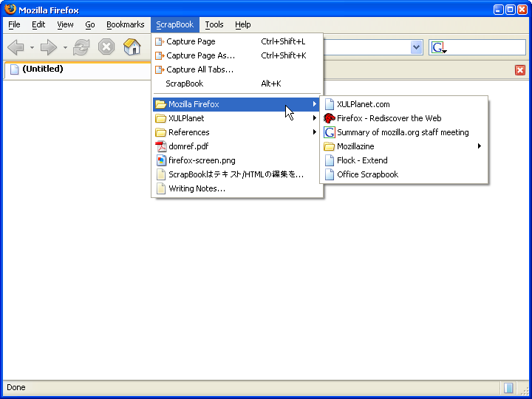The image size is (532, 399).
Task: Click image icon beside firefox-screen.png
Action: 161,160
